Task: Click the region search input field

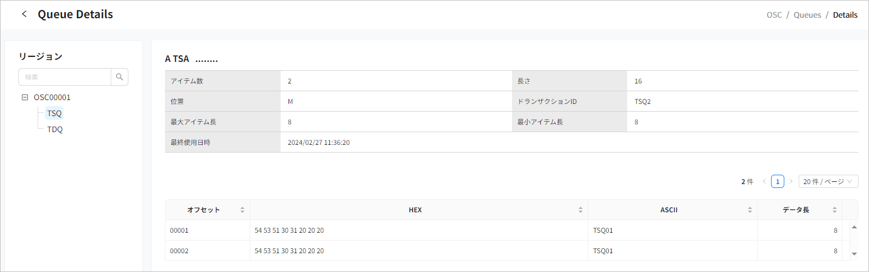Action: pyautogui.click(x=65, y=77)
